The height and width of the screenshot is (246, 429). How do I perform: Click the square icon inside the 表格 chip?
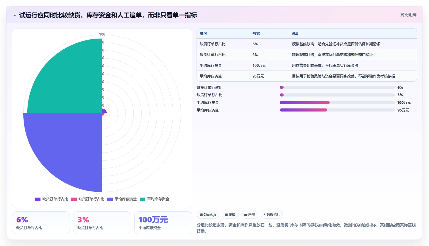226,215
